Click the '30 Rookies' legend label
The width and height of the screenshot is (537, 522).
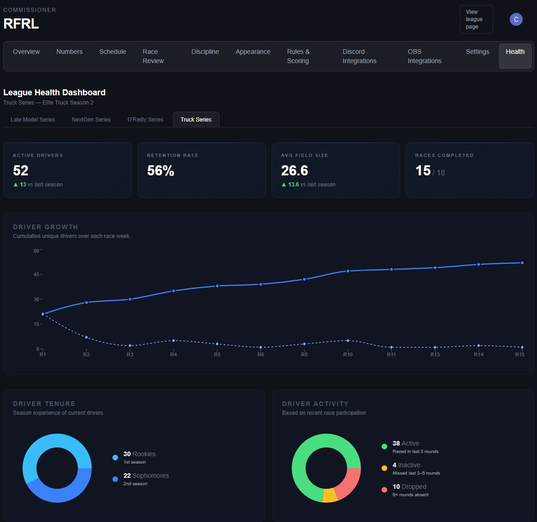tap(139, 454)
